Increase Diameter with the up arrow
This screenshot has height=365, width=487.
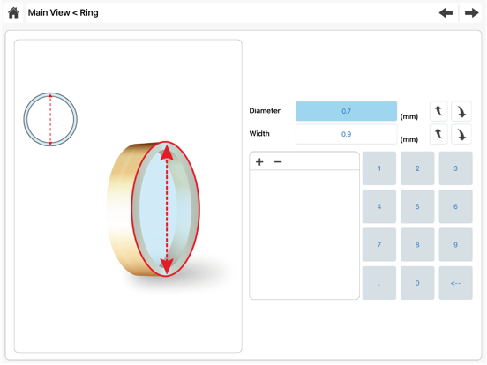(438, 111)
